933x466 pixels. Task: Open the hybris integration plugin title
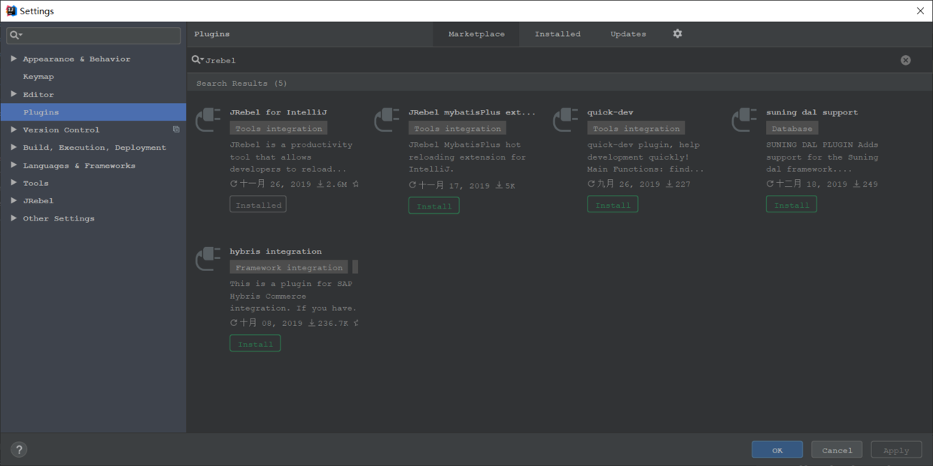pyautogui.click(x=275, y=251)
